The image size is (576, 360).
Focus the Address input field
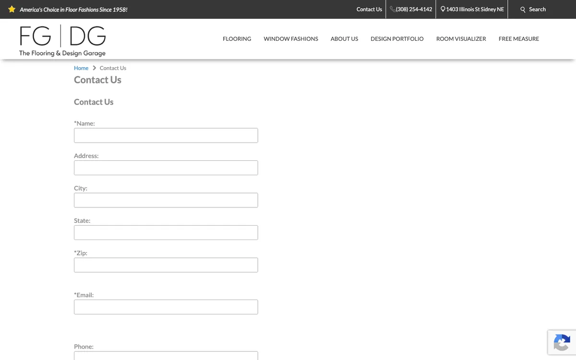[166, 168]
